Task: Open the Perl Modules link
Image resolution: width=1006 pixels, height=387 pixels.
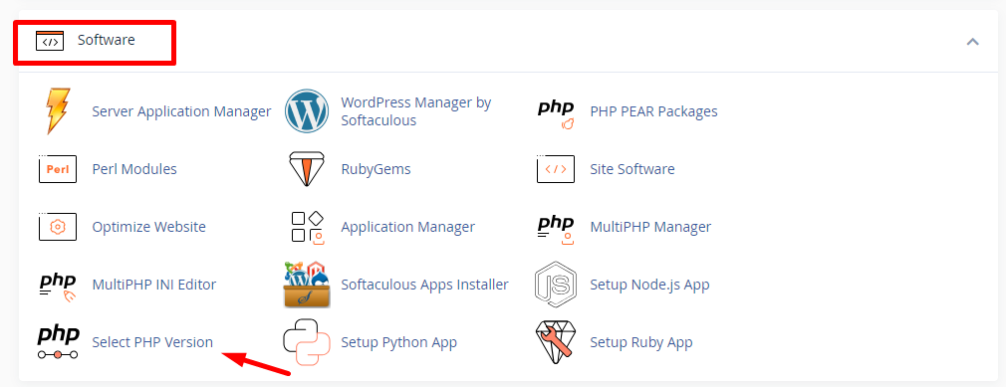Action: (x=134, y=169)
